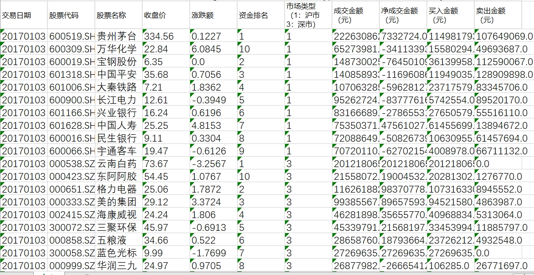534x275 pixels.
Task: Select the 格力电器 cell
Action: click(119, 188)
